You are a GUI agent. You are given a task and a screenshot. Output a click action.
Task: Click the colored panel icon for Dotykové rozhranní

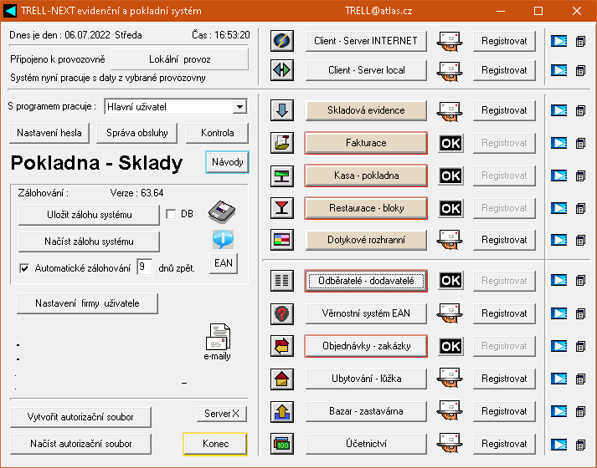point(281,240)
